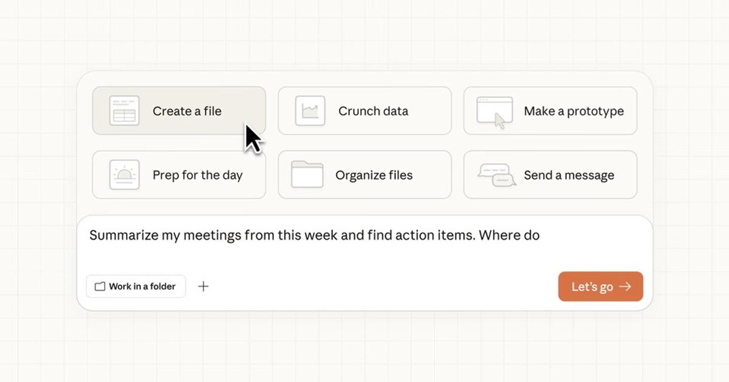Select the "Create a file" label
This screenshot has height=382, width=729.
(x=187, y=111)
